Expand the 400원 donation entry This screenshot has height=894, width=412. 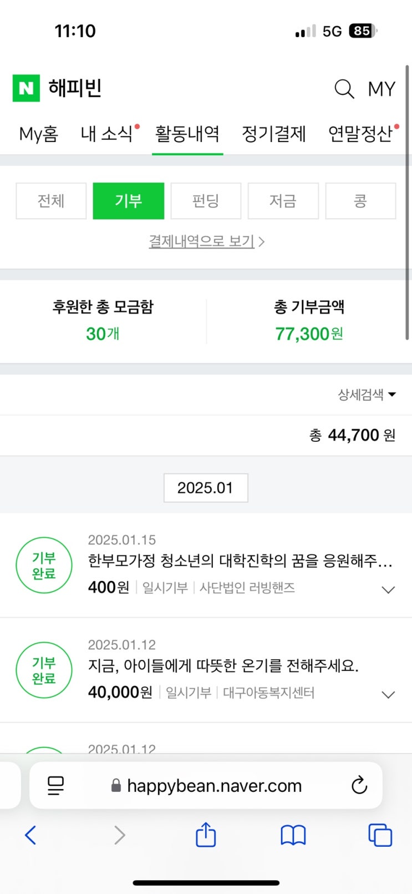(x=388, y=589)
